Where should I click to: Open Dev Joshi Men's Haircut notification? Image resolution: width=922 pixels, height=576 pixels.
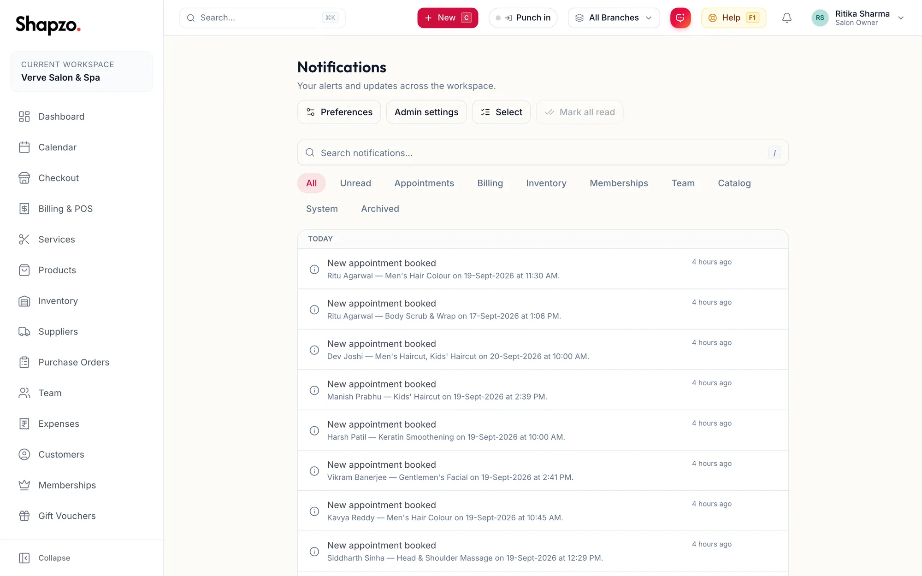tap(543, 350)
